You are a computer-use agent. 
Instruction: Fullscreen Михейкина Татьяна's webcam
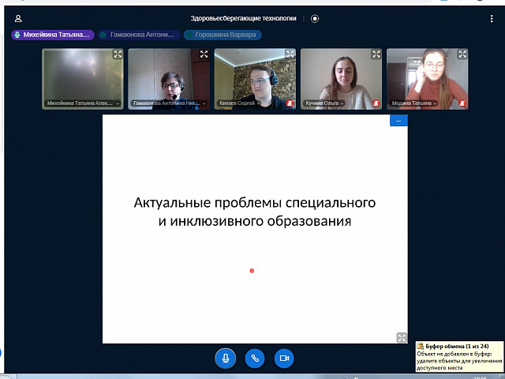117,54
